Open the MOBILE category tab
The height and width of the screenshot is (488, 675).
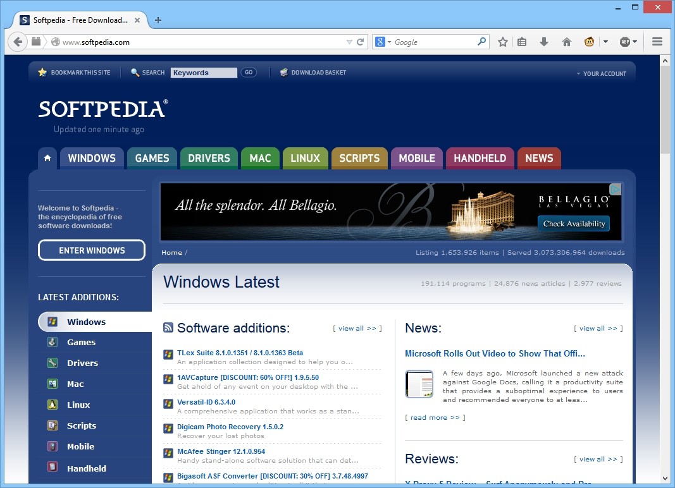point(417,158)
